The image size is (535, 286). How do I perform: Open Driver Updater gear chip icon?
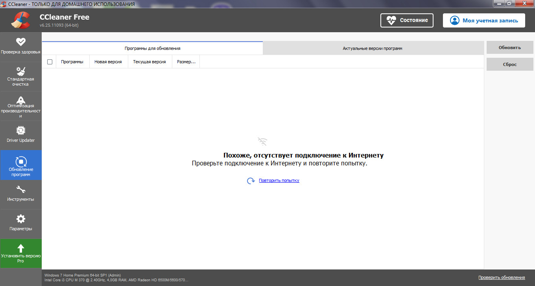coord(21,130)
